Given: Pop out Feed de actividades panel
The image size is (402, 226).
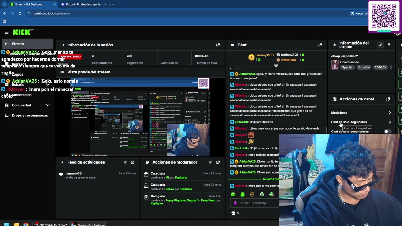Looking at the screenshot, I should (133, 162).
